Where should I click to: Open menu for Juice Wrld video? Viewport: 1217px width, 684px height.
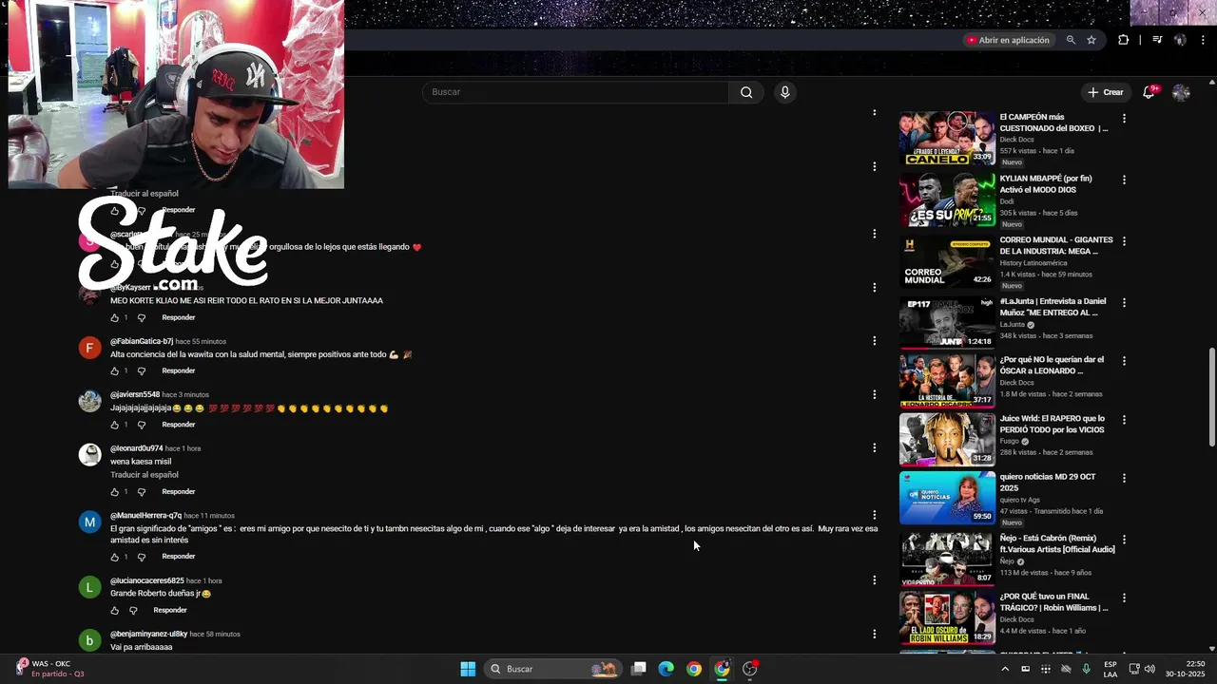pyautogui.click(x=1124, y=420)
